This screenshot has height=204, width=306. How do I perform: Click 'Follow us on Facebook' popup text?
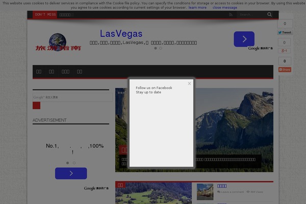tap(154, 88)
